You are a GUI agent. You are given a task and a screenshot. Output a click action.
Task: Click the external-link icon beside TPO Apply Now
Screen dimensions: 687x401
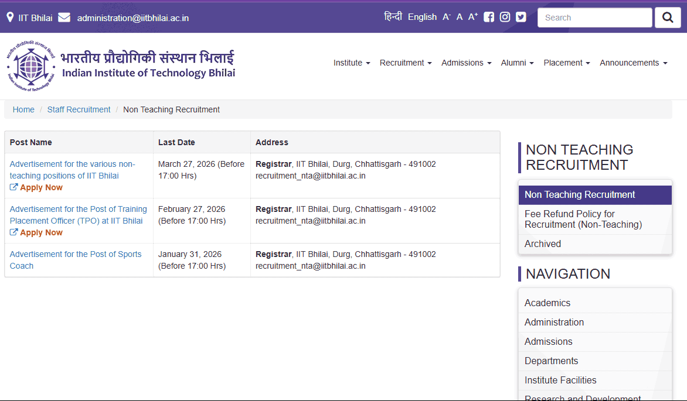[15, 232]
